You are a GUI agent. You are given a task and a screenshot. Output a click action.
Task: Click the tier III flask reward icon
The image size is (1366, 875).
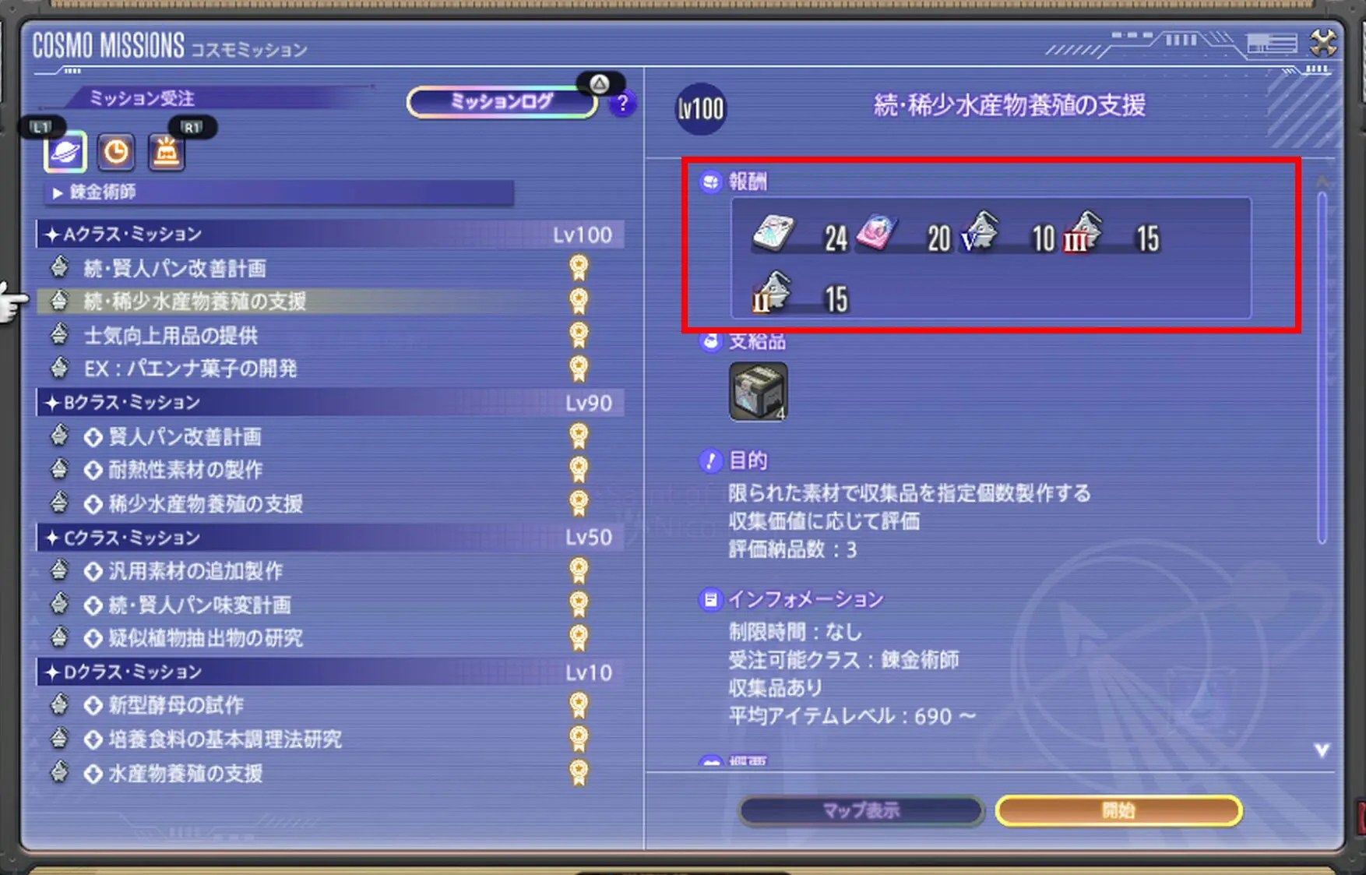point(1083,232)
